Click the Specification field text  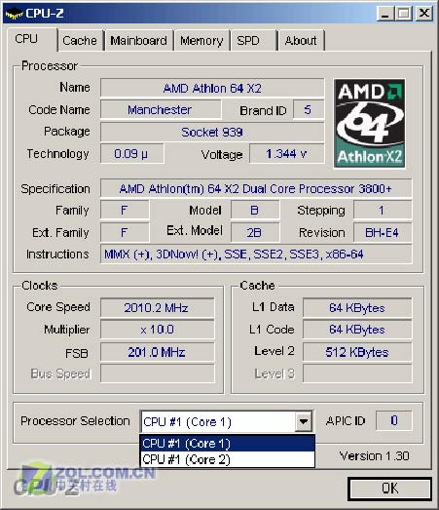pyautogui.click(x=256, y=188)
